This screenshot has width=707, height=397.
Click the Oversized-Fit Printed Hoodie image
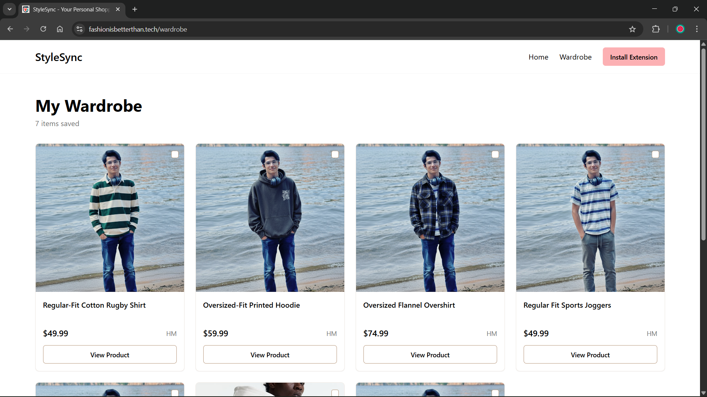[270, 218]
